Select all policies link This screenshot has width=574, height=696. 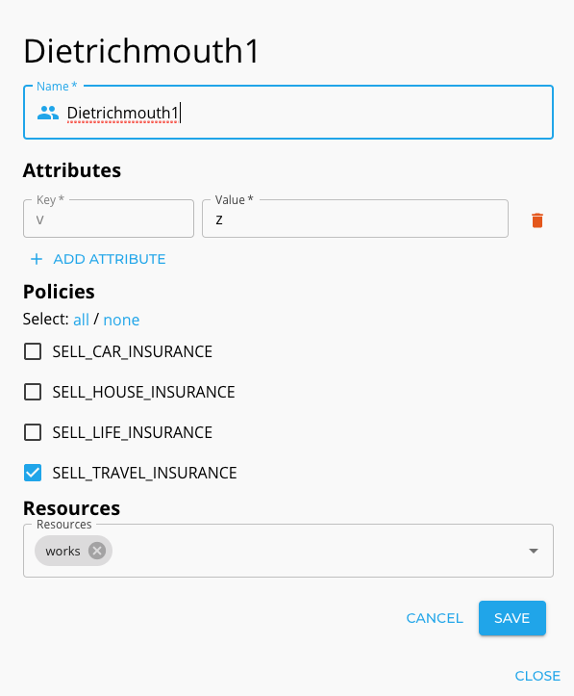point(81,320)
